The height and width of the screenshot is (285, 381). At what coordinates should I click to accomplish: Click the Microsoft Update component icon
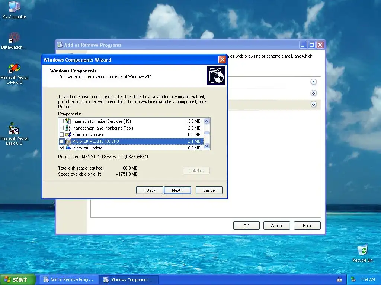tap(68, 147)
